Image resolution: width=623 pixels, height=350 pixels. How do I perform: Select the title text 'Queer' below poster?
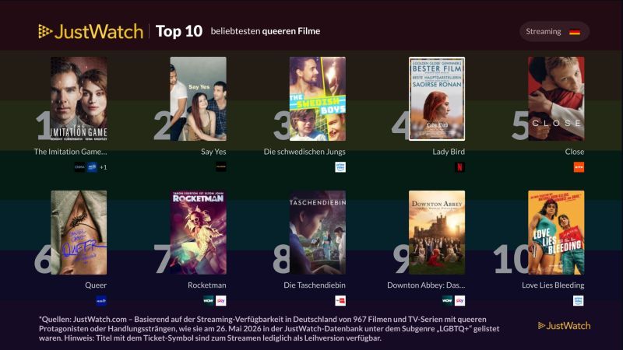96,285
